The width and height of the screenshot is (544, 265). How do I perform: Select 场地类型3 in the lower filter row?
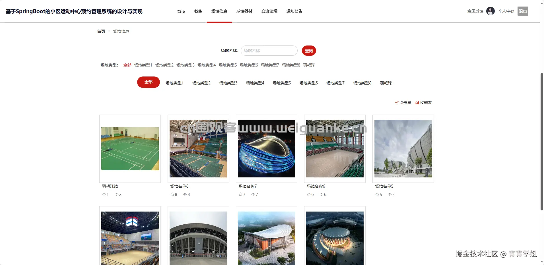228,83
